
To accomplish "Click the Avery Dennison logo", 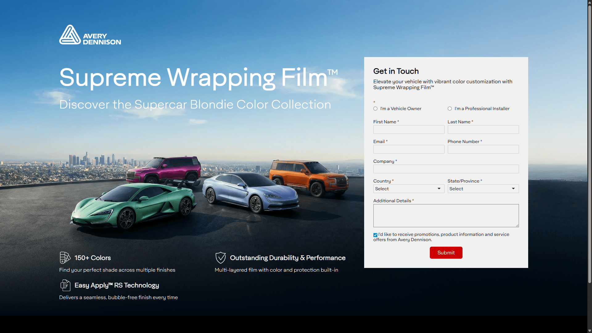I will coord(90,35).
